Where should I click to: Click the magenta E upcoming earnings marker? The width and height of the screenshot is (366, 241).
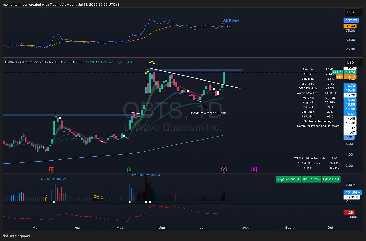click(254, 170)
